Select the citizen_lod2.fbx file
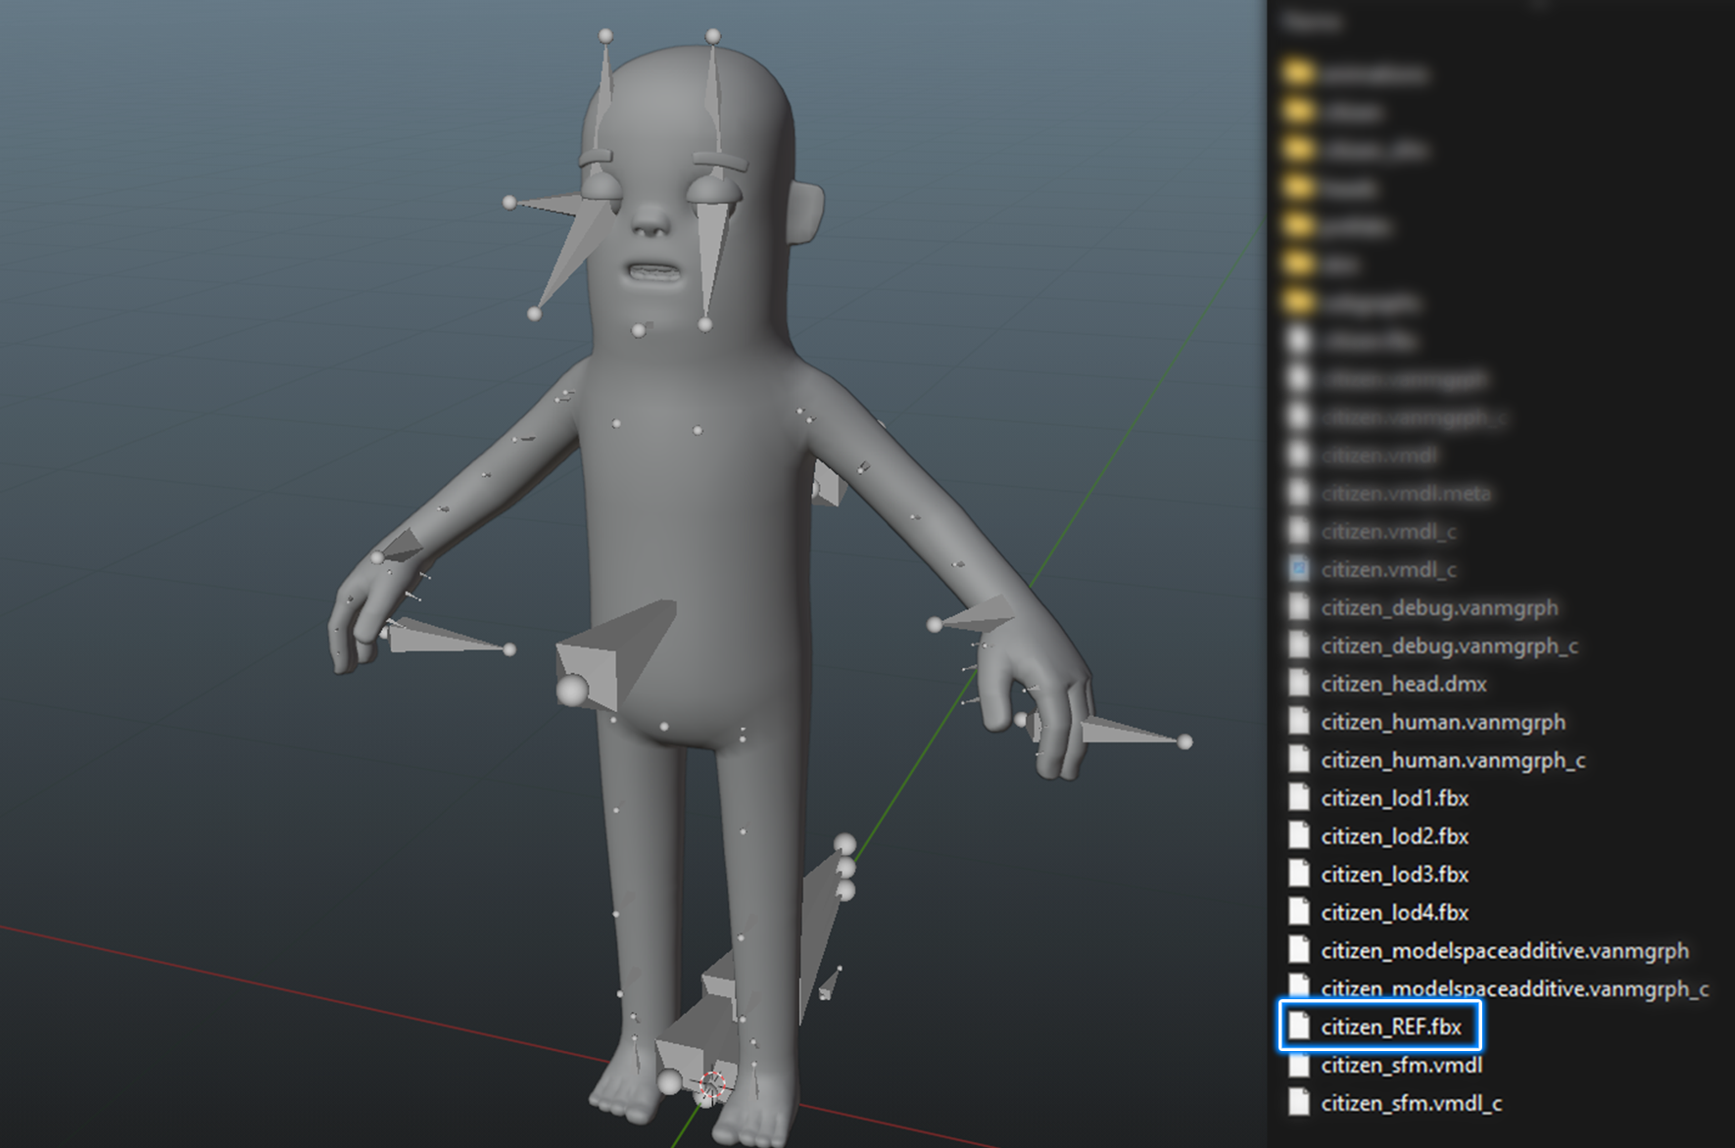 point(1394,836)
